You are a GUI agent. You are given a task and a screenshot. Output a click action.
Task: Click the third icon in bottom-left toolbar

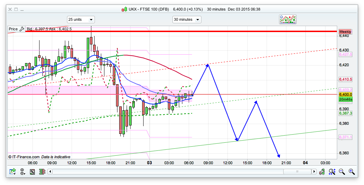tap(32, 172)
